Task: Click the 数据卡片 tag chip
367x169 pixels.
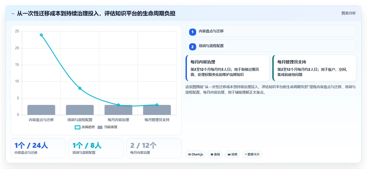Action: (x=252, y=154)
